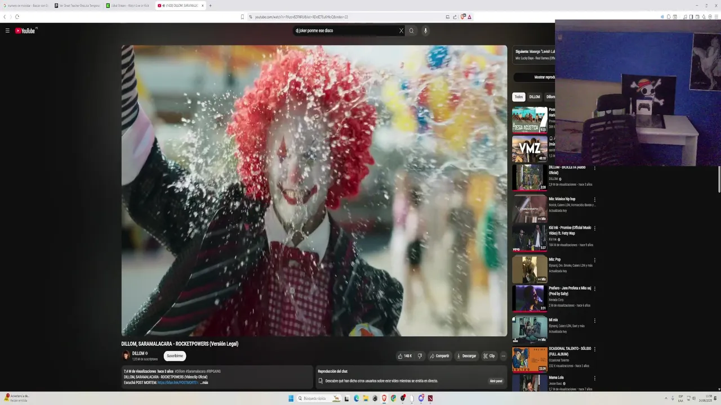This screenshot has width=721, height=405.
Task: Click the Compartir share button
Action: [x=439, y=356]
